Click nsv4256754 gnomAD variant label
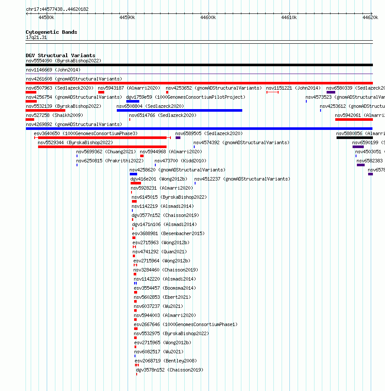The height and width of the screenshot is (391, 385). (x=74, y=97)
